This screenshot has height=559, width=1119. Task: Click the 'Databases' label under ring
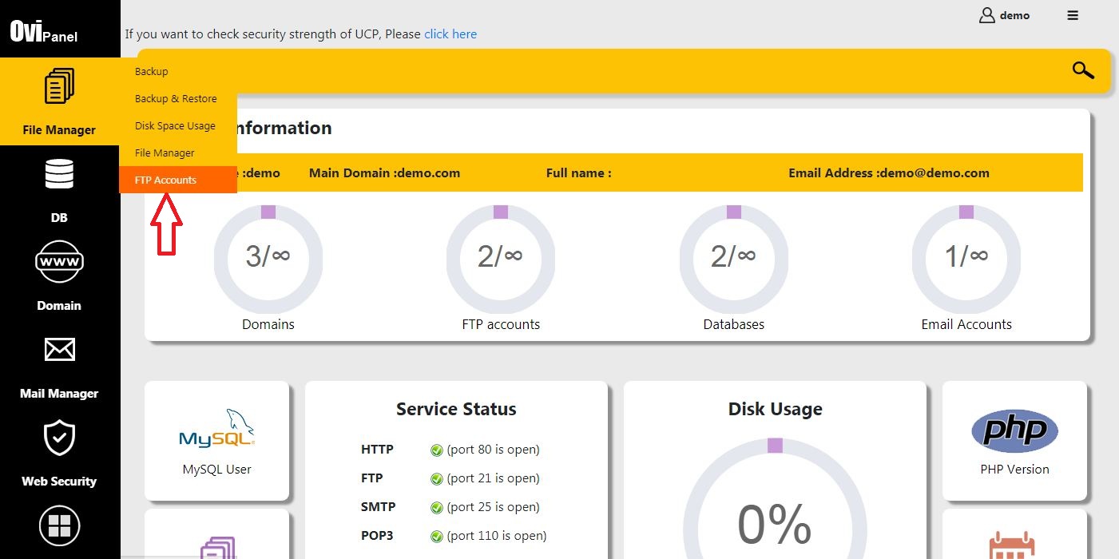(x=734, y=324)
